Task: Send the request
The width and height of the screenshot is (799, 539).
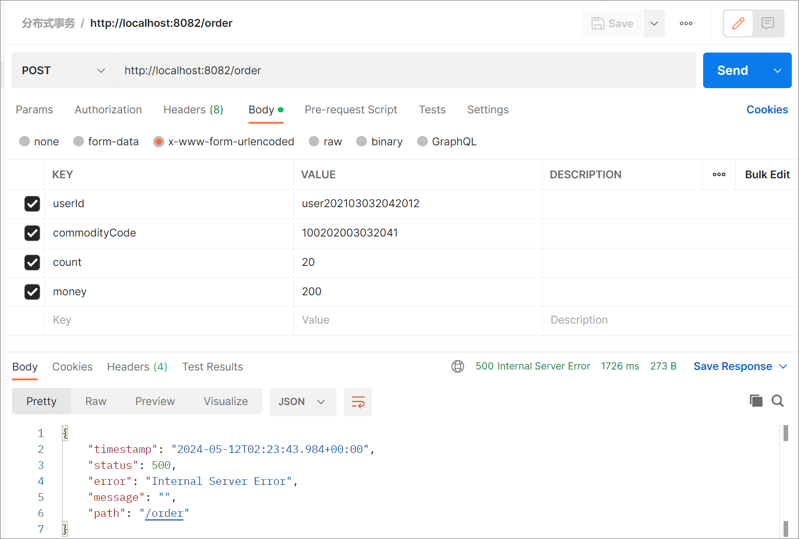Action: [733, 71]
